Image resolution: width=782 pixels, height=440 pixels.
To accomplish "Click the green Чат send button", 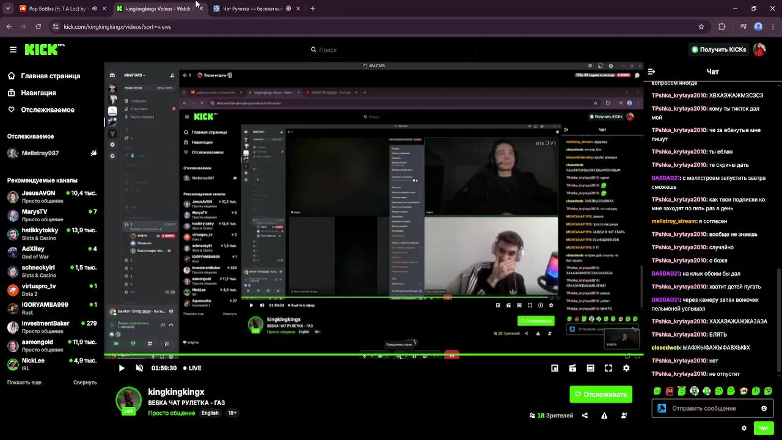I will click(x=764, y=428).
